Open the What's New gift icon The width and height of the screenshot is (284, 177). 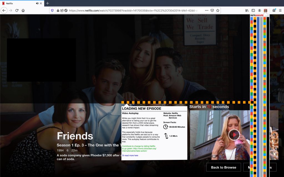[x=274, y=10]
